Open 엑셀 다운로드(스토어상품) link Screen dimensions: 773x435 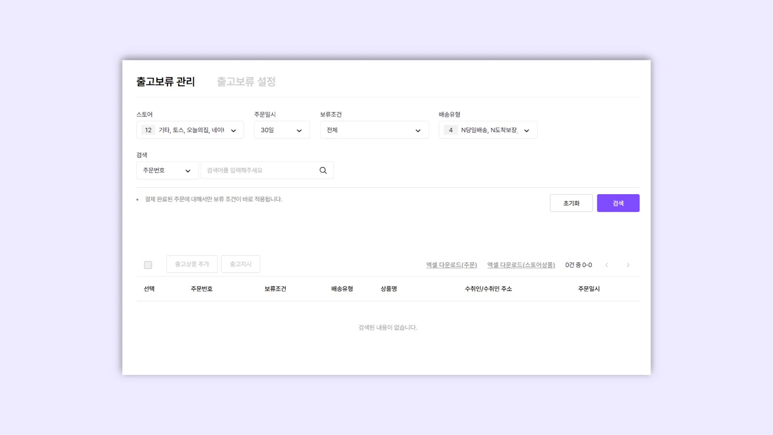pos(521,265)
